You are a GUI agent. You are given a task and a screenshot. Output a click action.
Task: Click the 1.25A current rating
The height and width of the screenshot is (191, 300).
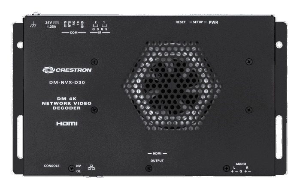pos(52,27)
